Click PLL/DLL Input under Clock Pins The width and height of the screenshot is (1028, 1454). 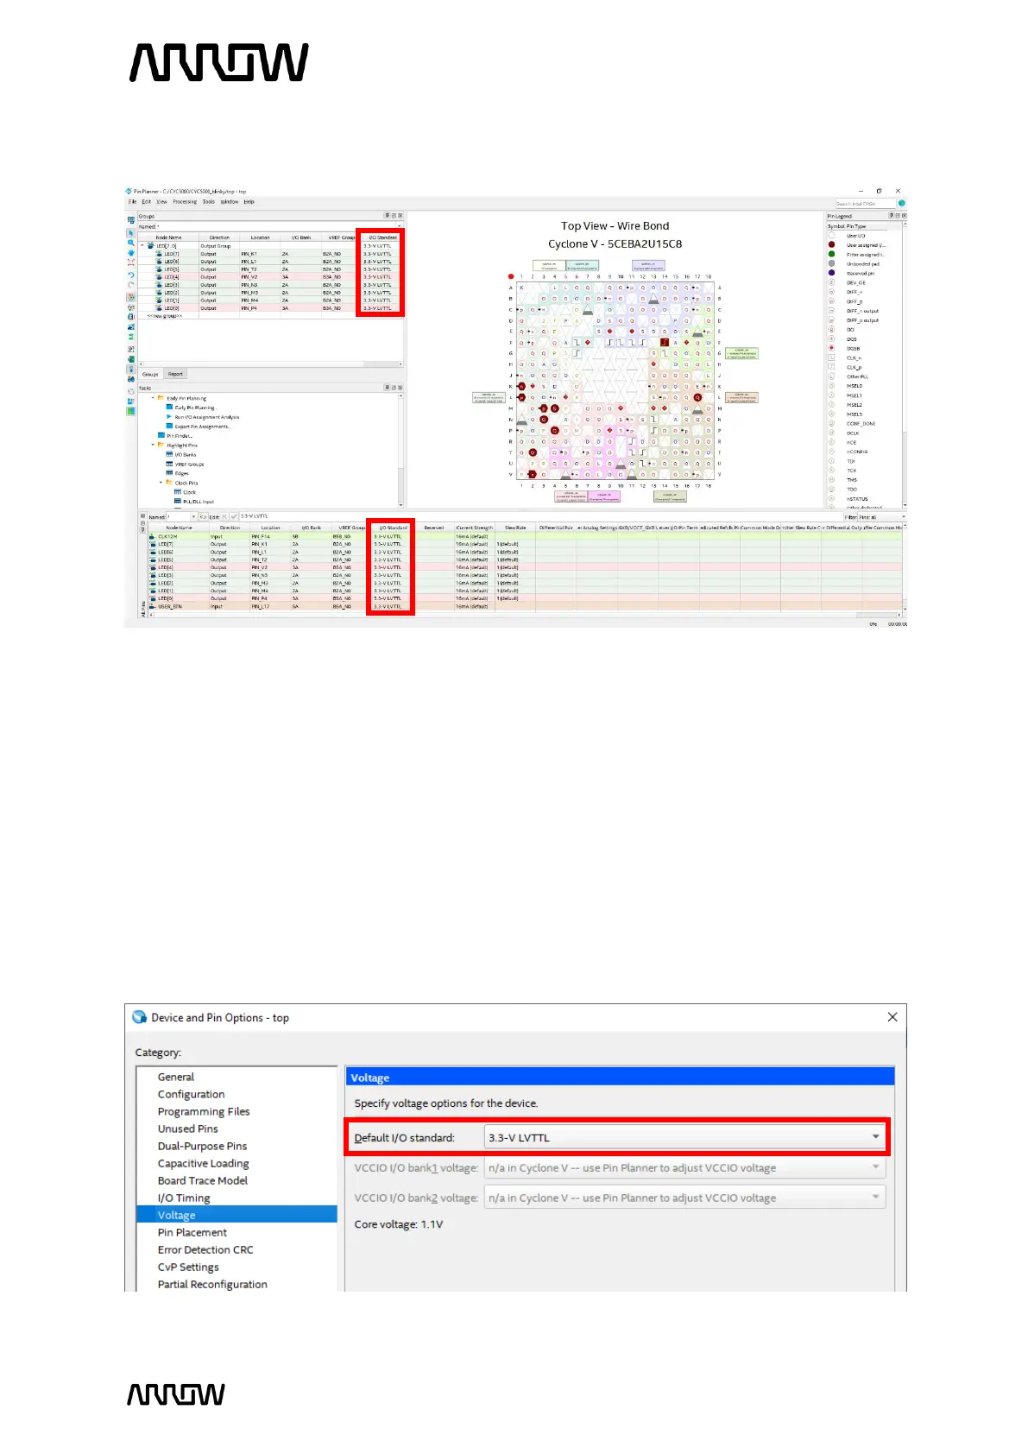point(198,502)
